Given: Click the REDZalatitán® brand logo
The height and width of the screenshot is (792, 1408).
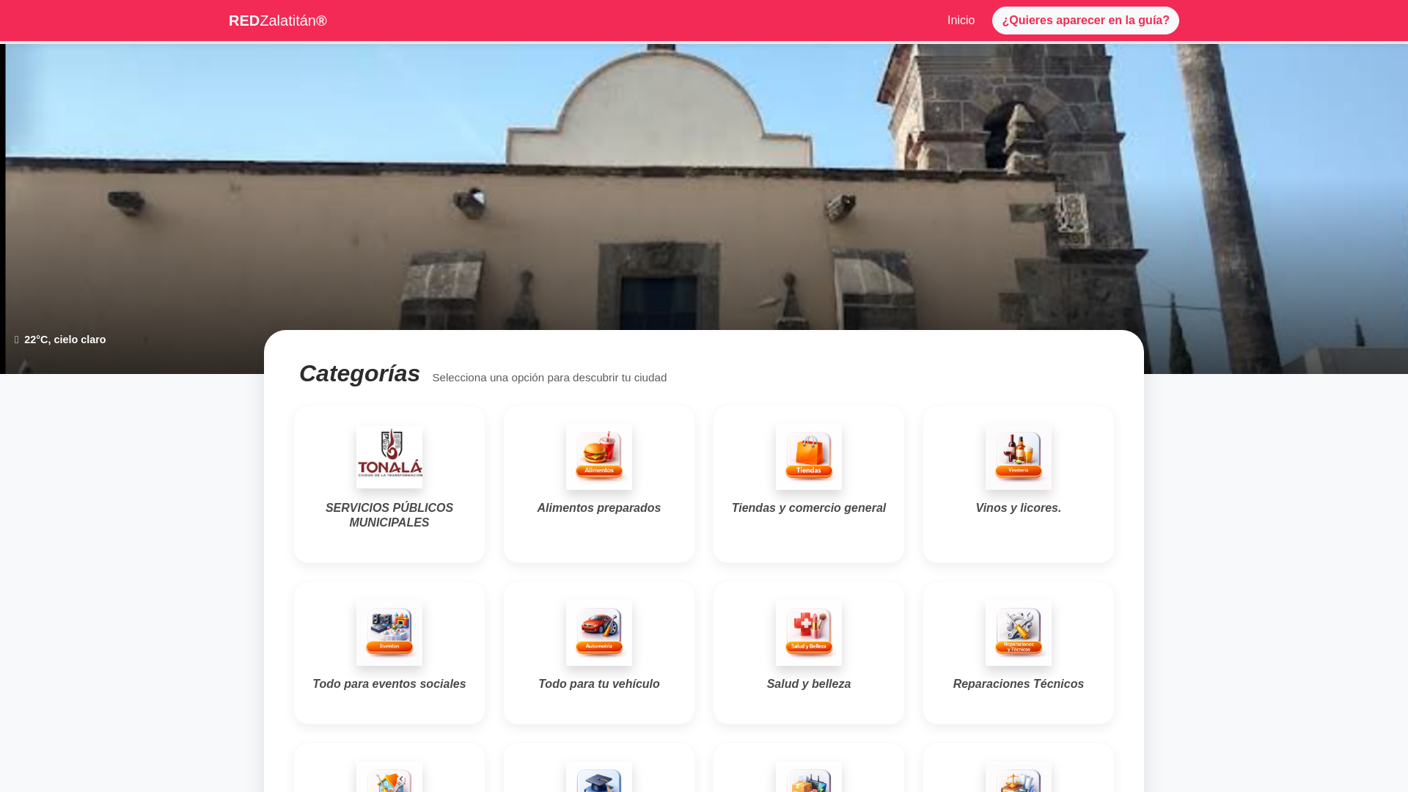Looking at the screenshot, I should click(277, 21).
